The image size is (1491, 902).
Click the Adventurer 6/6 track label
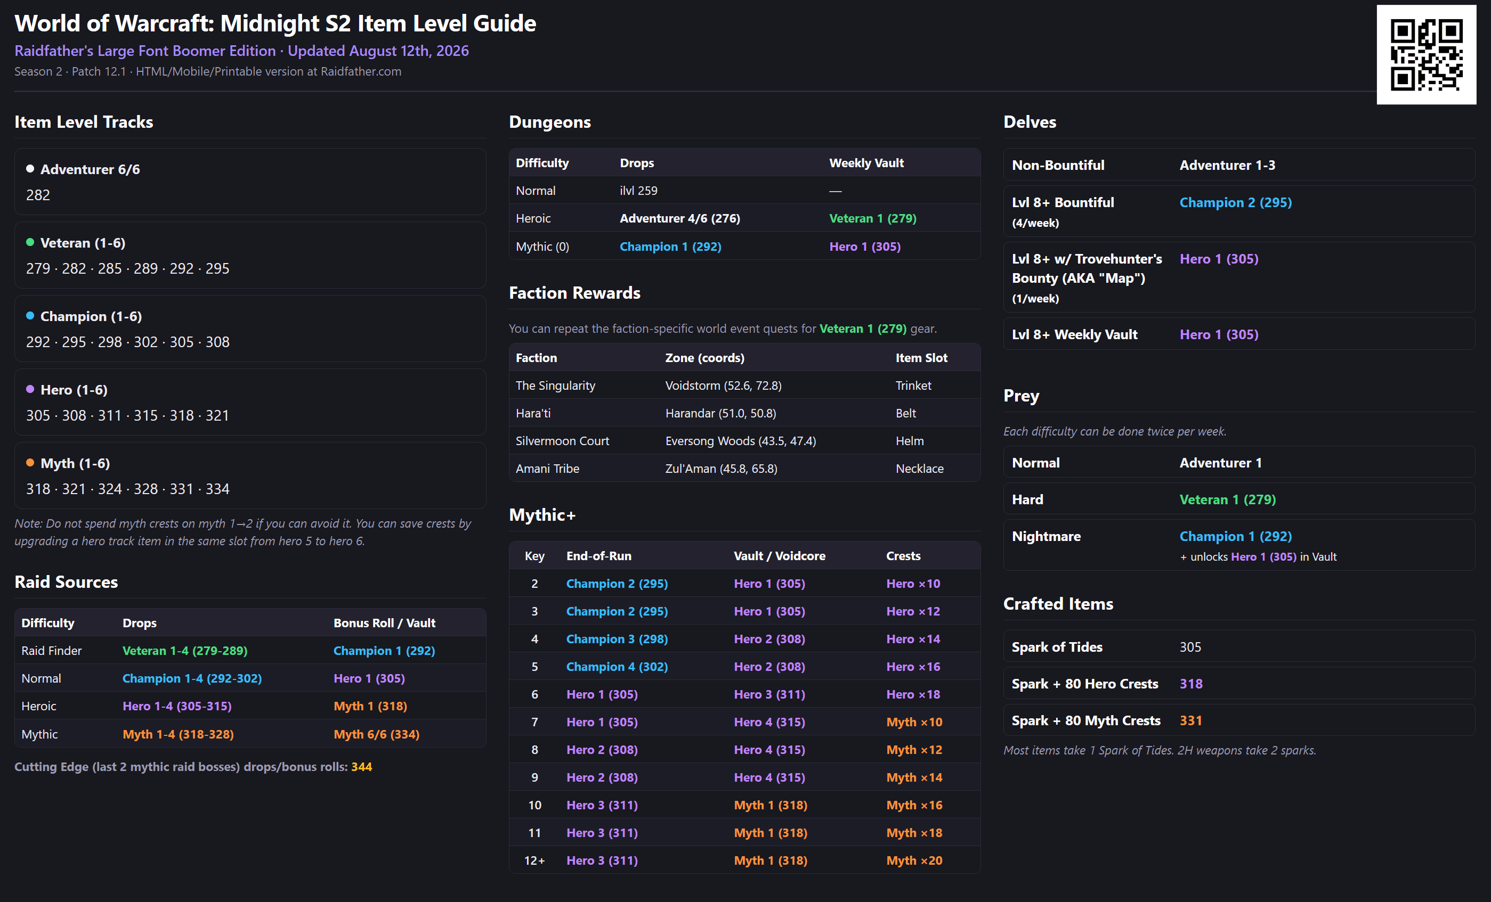(x=90, y=169)
